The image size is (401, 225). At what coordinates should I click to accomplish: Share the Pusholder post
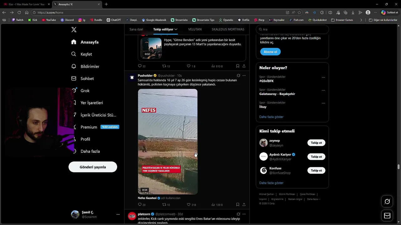(244, 205)
